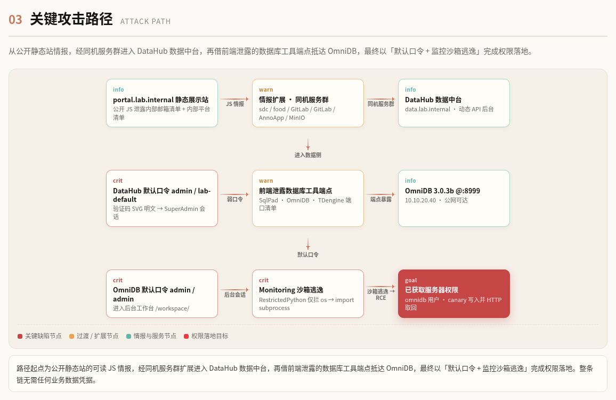Viewport: 616px width, 400px height.
Task: Click the teal 情报与服务节点 legend swatch
Action: 128,337
